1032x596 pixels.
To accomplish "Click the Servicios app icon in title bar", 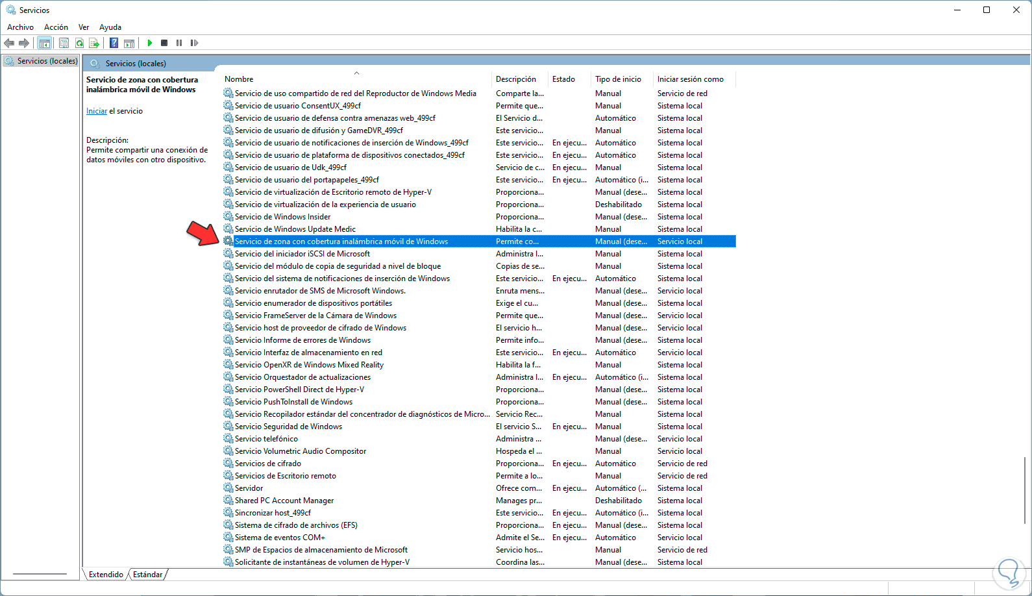I will tap(11, 10).
